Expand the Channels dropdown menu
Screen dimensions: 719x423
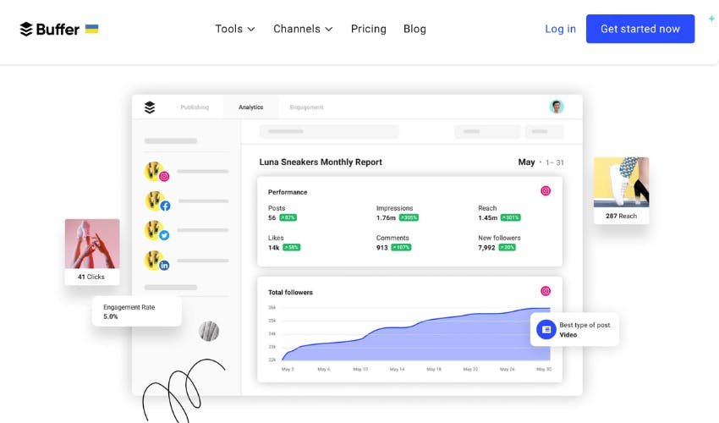click(x=303, y=29)
